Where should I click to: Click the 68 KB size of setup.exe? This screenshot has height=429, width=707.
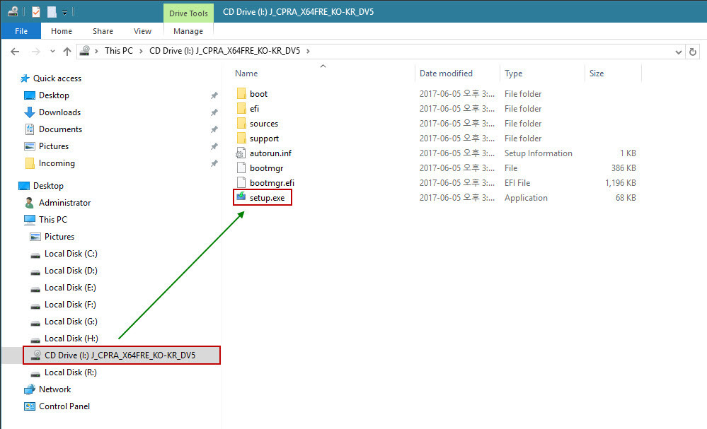tap(626, 198)
